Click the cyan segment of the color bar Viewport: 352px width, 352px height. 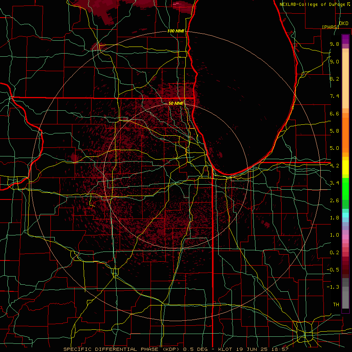(345, 215)
